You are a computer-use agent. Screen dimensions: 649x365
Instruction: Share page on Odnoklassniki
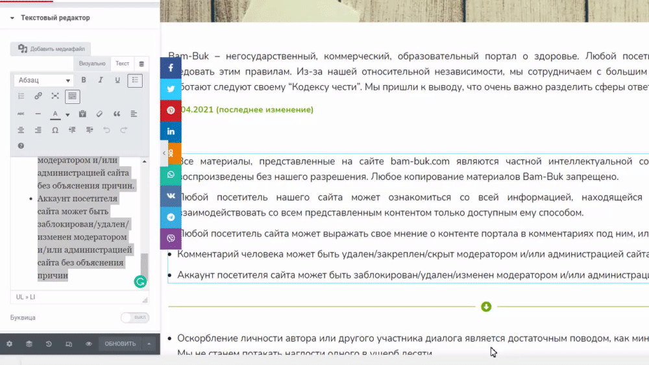(172, 153)
